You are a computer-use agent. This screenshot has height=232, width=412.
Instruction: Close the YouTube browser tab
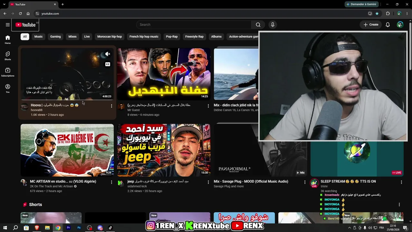point(55,4)
